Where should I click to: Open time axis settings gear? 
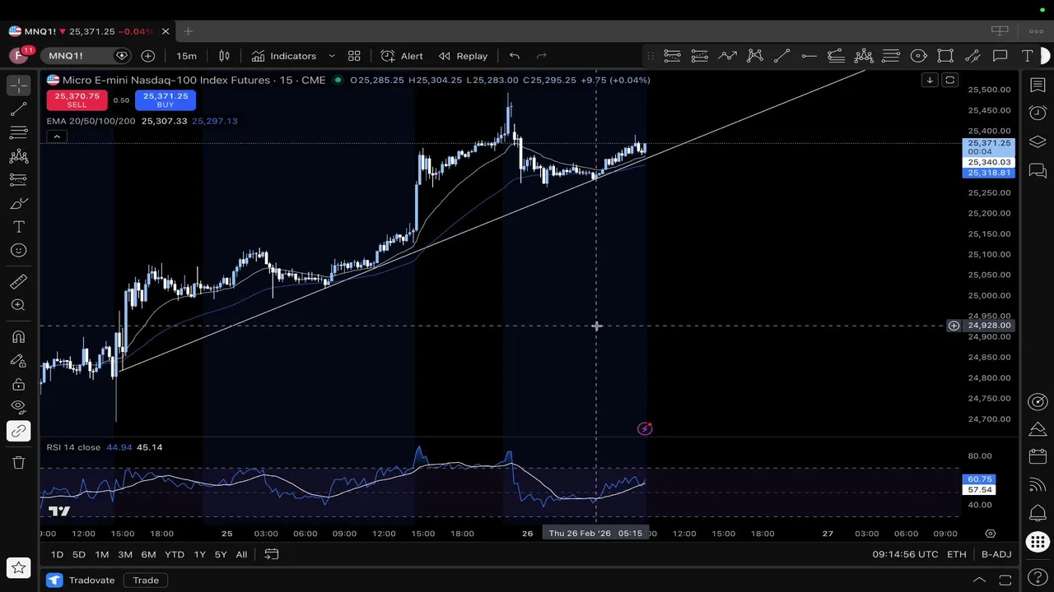pyautogui.click(x=991, y=534)
